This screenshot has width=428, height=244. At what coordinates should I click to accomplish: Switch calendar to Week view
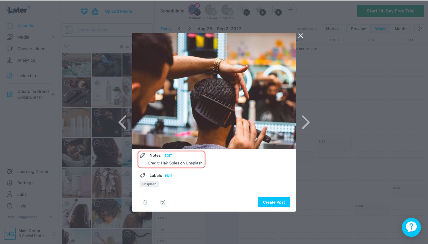[x=380, y=28]
